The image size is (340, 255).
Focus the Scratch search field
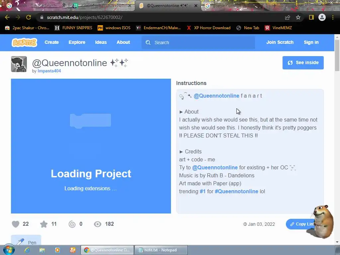pyautogui.click(x=198, y=42)
